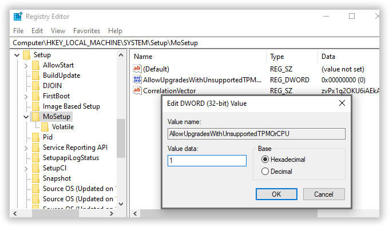389x227 pixels.
Task: Click the SetupapiLogStatus folder icon
Action: pos(35,158)
